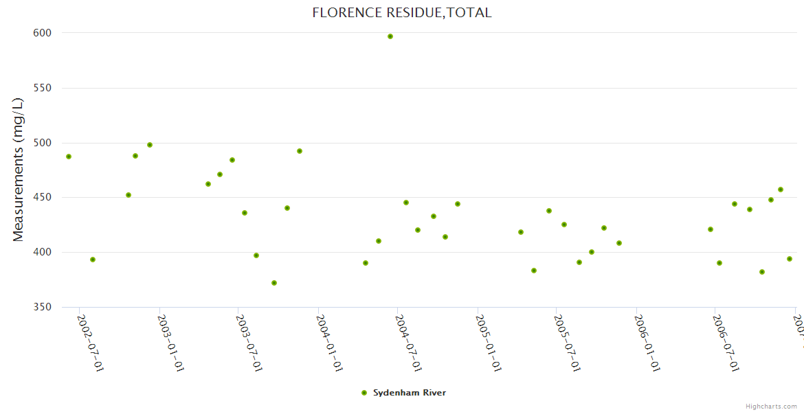Image resolution: width=804 pixels, height=412 pixels.
Task: Click the 393 point just after 2002-07-01
Action: (93, 260)
